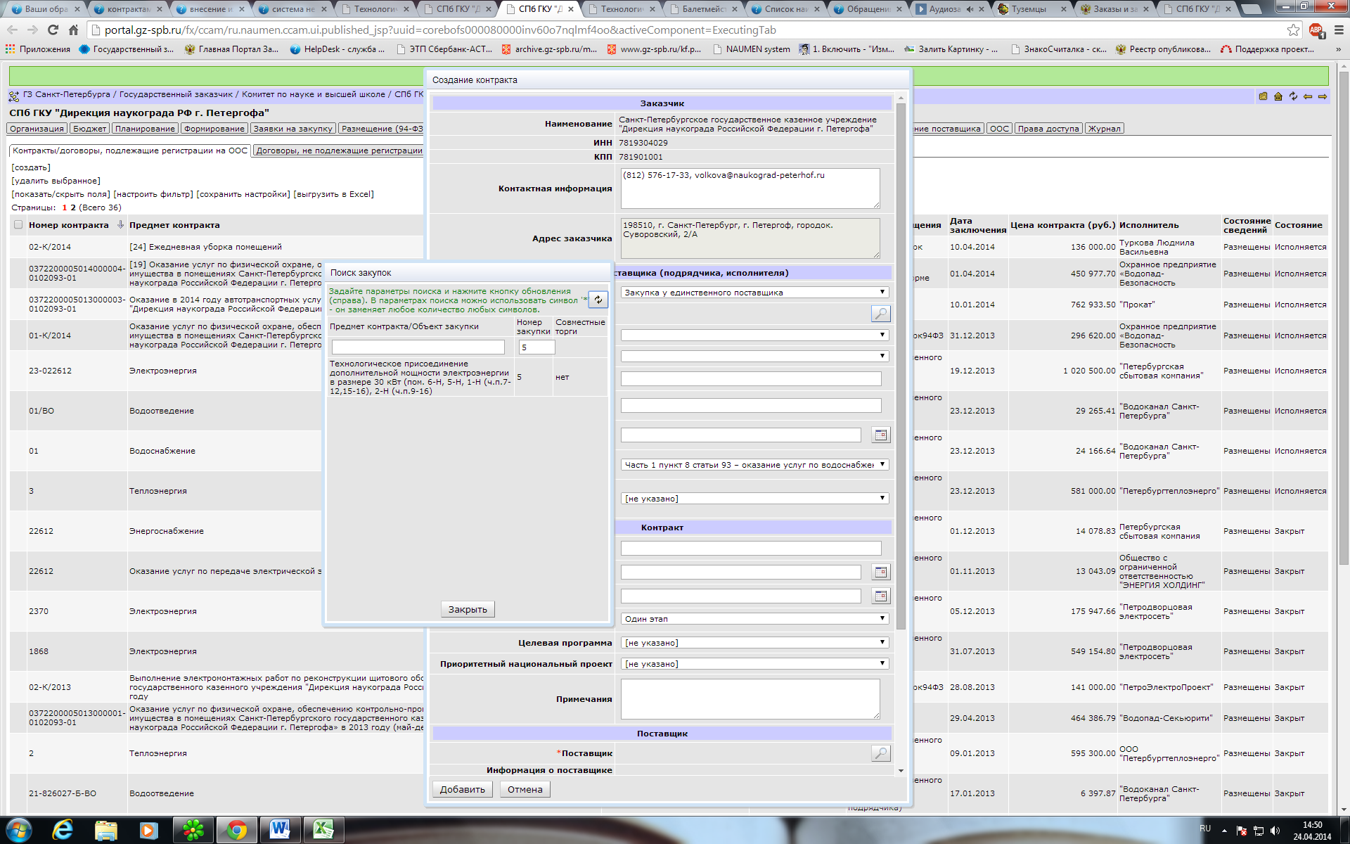Click the contract dialog vertical scrollbar
This screenshot has width=1350, height=844.
click(901, 366)
